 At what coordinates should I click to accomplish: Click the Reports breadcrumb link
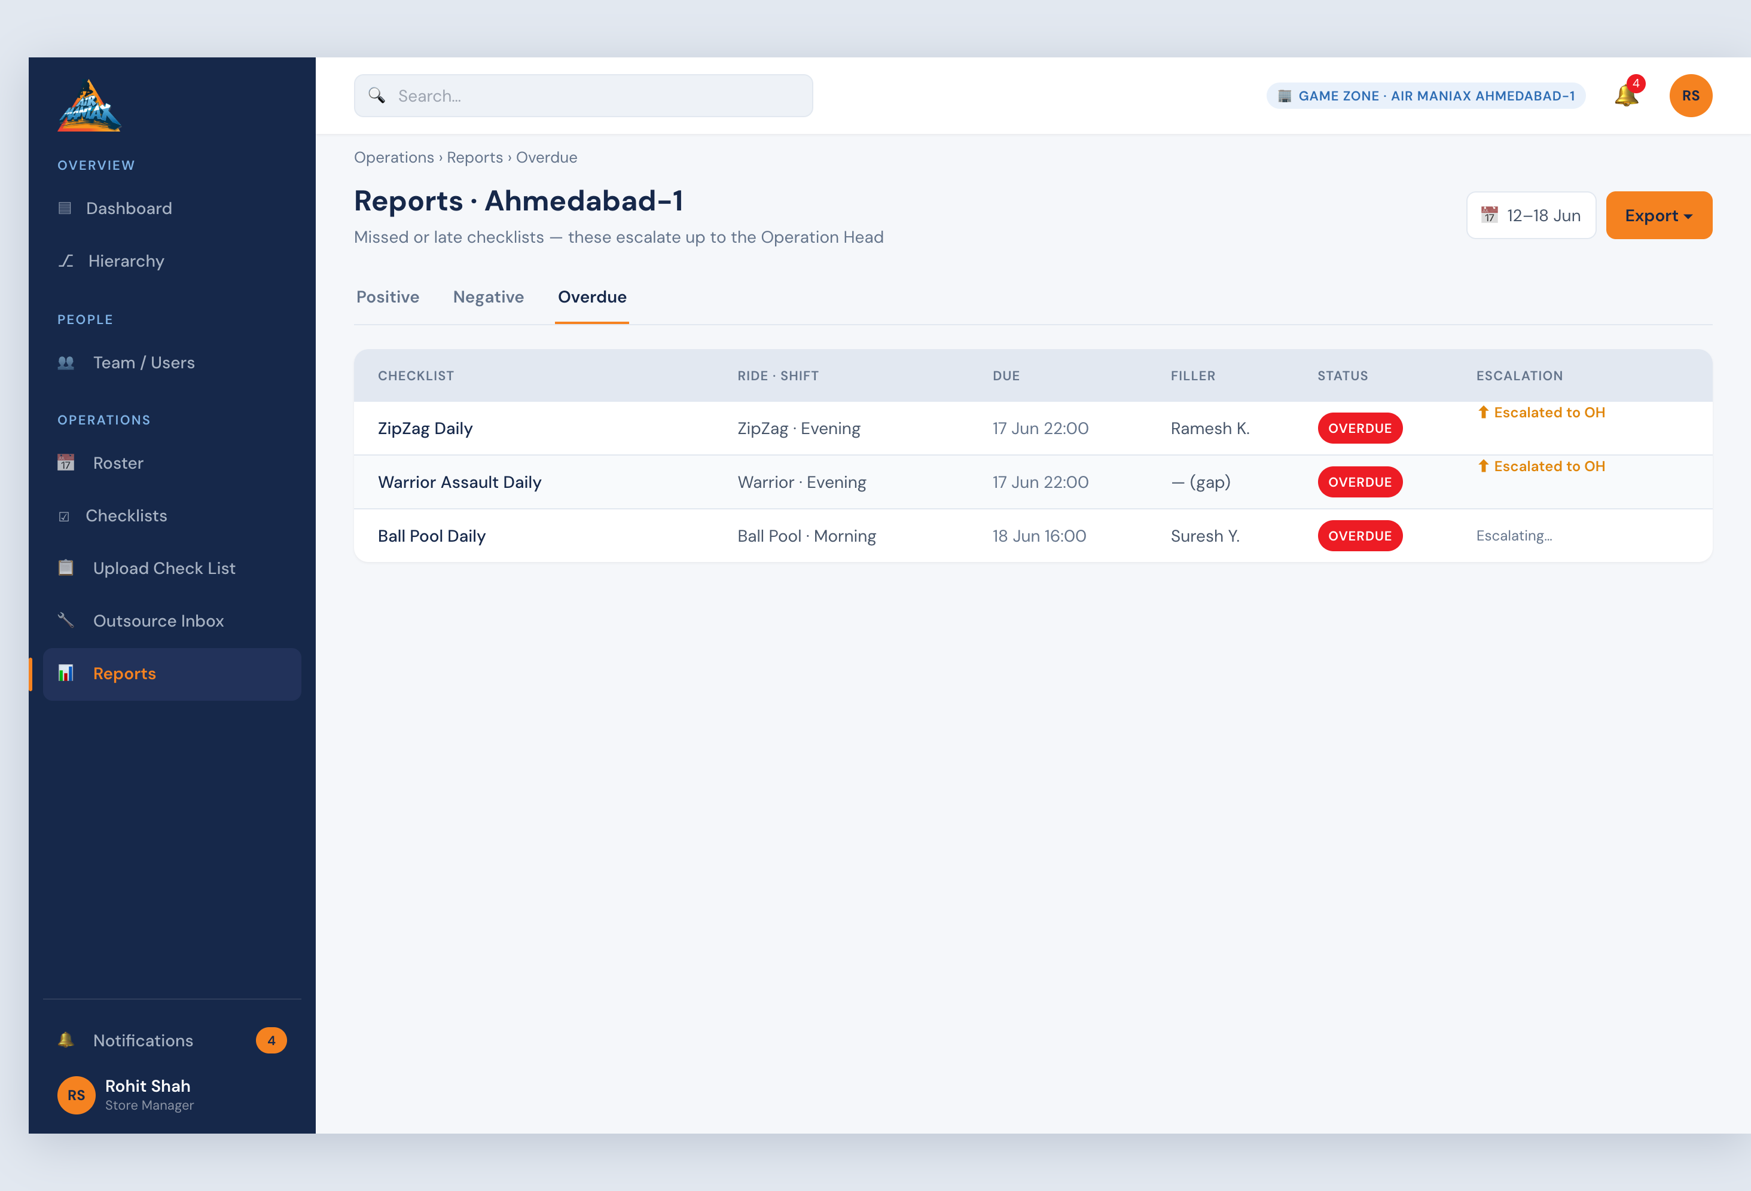475,157
